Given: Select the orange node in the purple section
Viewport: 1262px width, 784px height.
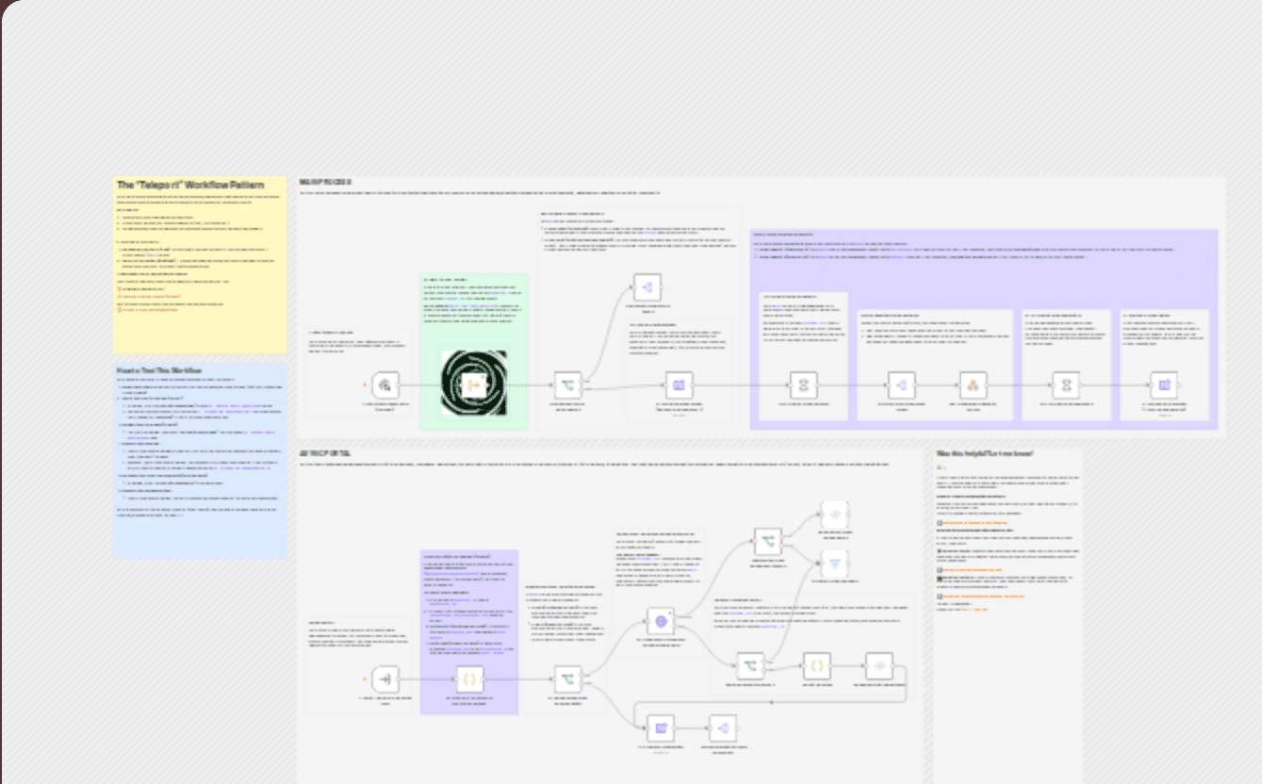Looking at the screenshot, I should pyautogui.click(x=972, y=384).
